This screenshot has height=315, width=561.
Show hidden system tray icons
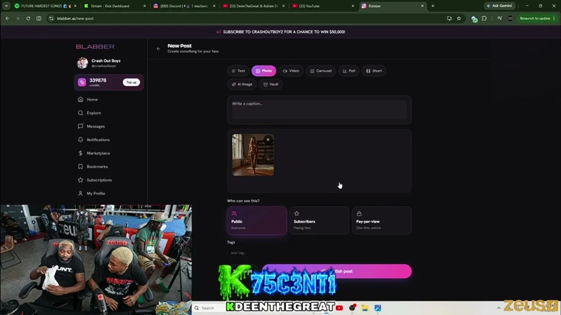click(498, 308)
